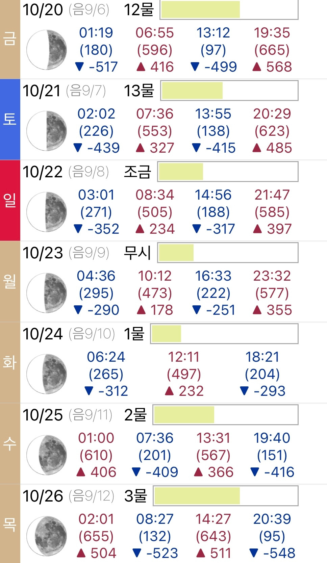Tap the moon phase icon for 10/25
This screenshot has height=563, width=327.
click(47, 455)
